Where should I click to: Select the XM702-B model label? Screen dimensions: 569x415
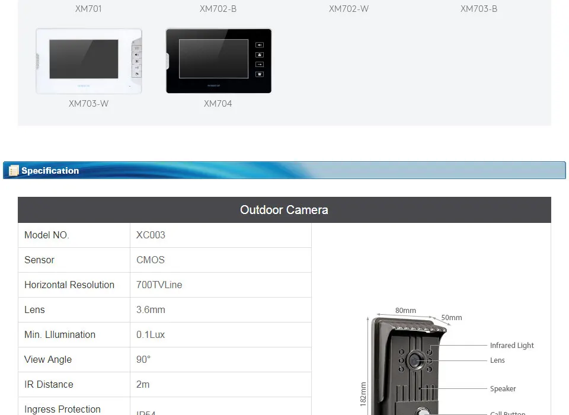point(218,9)
